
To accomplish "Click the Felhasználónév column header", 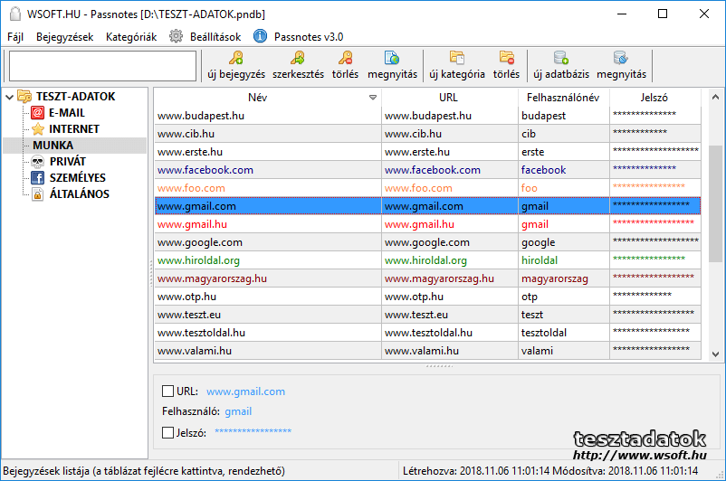I will point(563,98).
